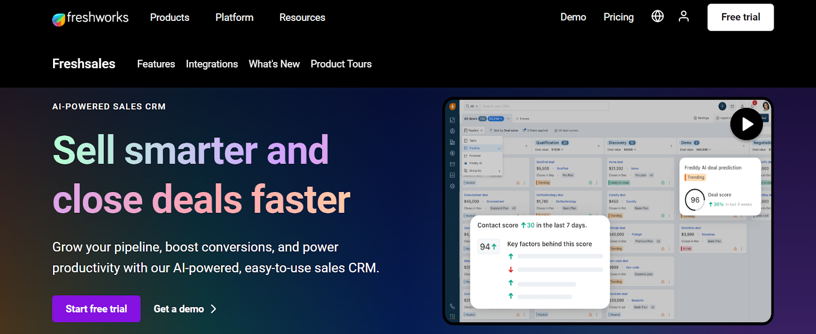Click the Qualification column header in the preview
The image size is (816, 334).
[552, 143]
